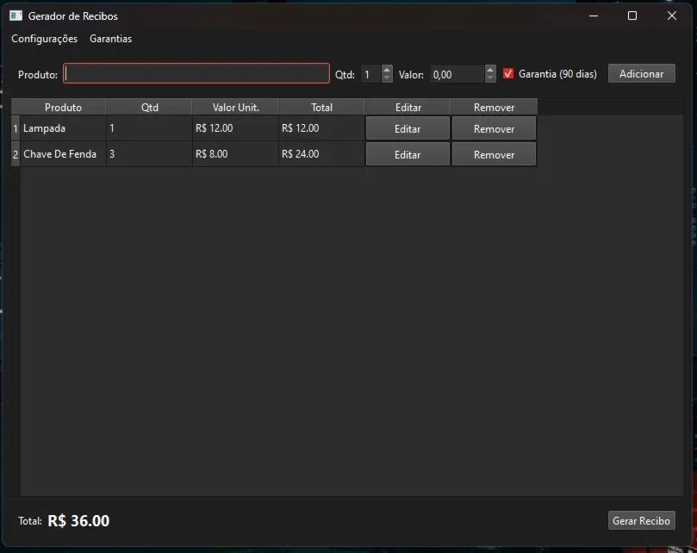Image resolution: width=697 pixels, height=553 pixels.
Task: Uncheck the Garantia (90 dias) checkbox
Action: click(x=508, y=73)
